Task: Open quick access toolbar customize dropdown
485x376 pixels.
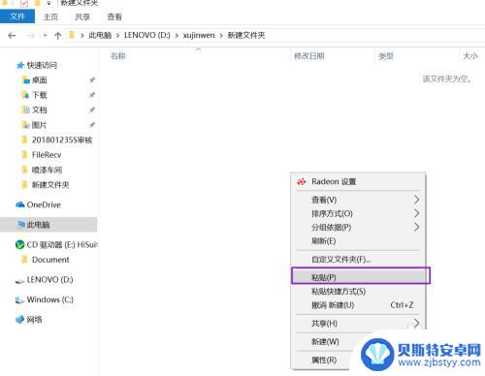Action: 48,3
